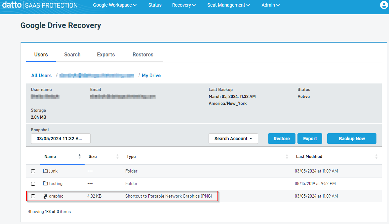Sort using Size column arrows
This screenshot has height=224, width=389.
tap(117, 157)
